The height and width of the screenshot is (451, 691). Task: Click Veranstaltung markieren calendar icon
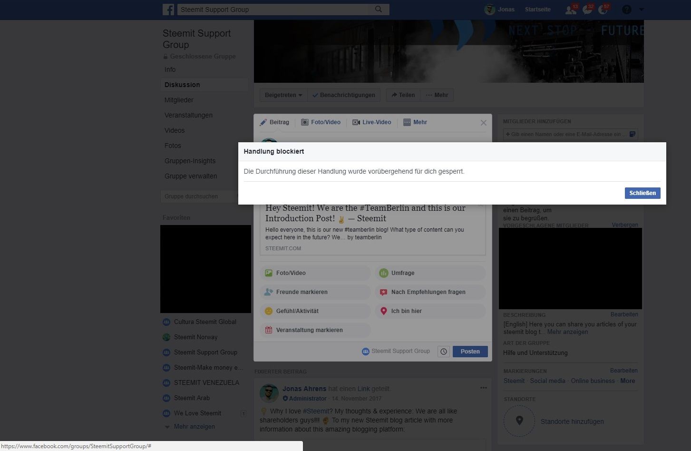pyautogui.click(x=269, y=330)
